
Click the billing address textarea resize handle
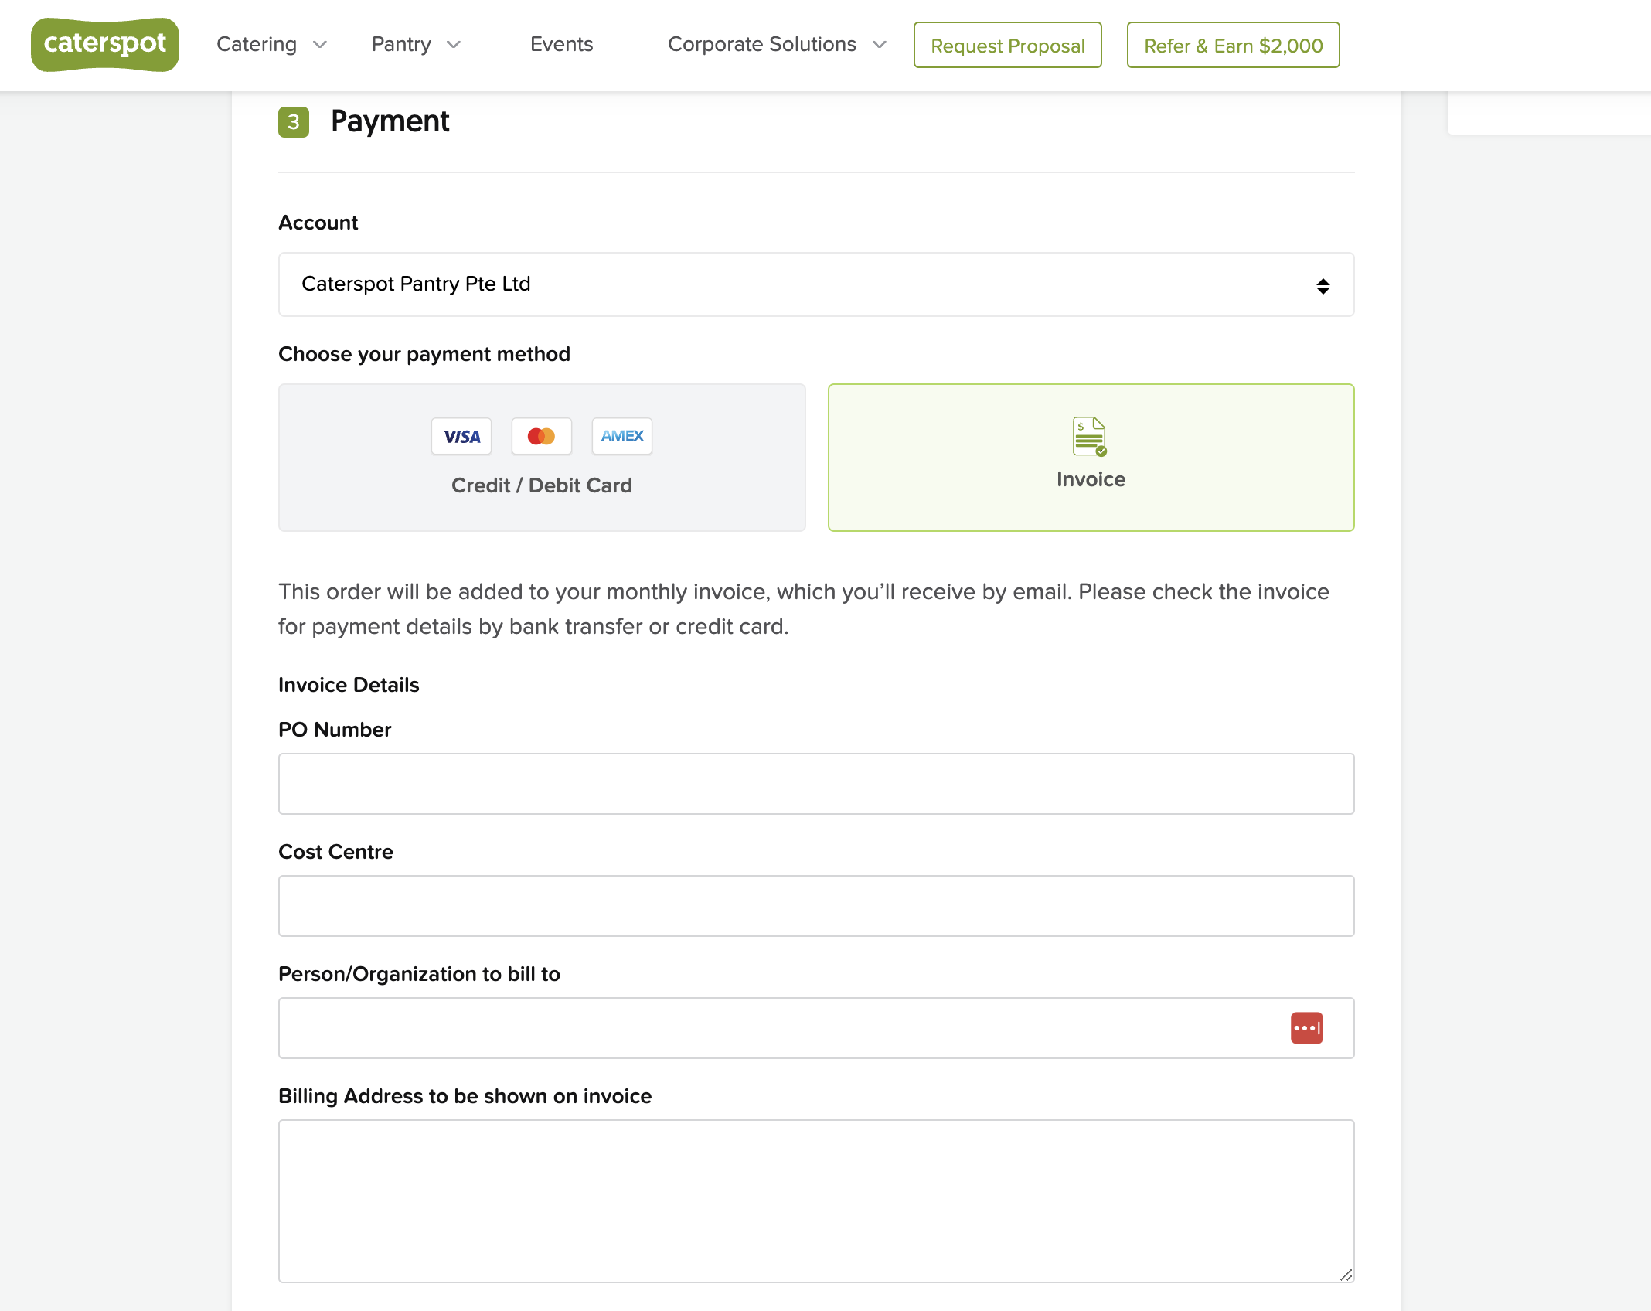(1346, 1275)
